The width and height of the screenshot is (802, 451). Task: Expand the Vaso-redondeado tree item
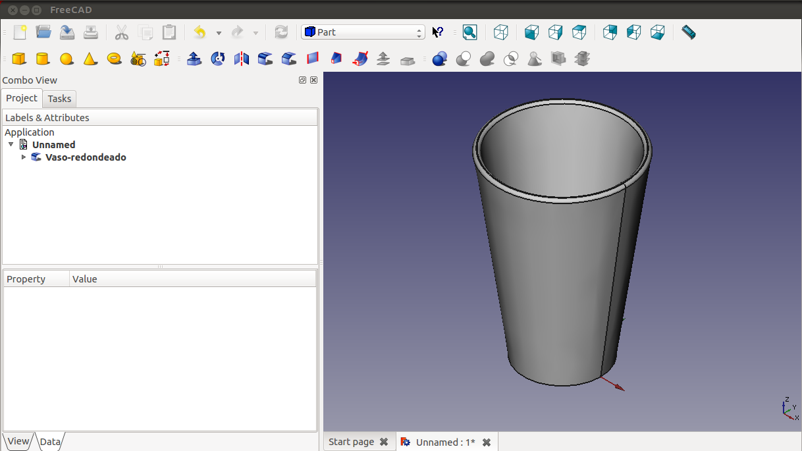24,157
